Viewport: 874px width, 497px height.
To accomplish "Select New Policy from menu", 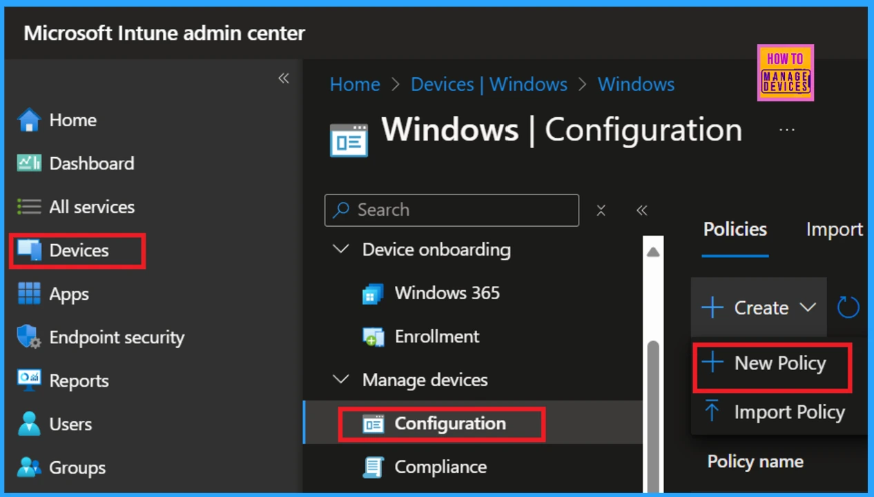I will tap(773, 363).
